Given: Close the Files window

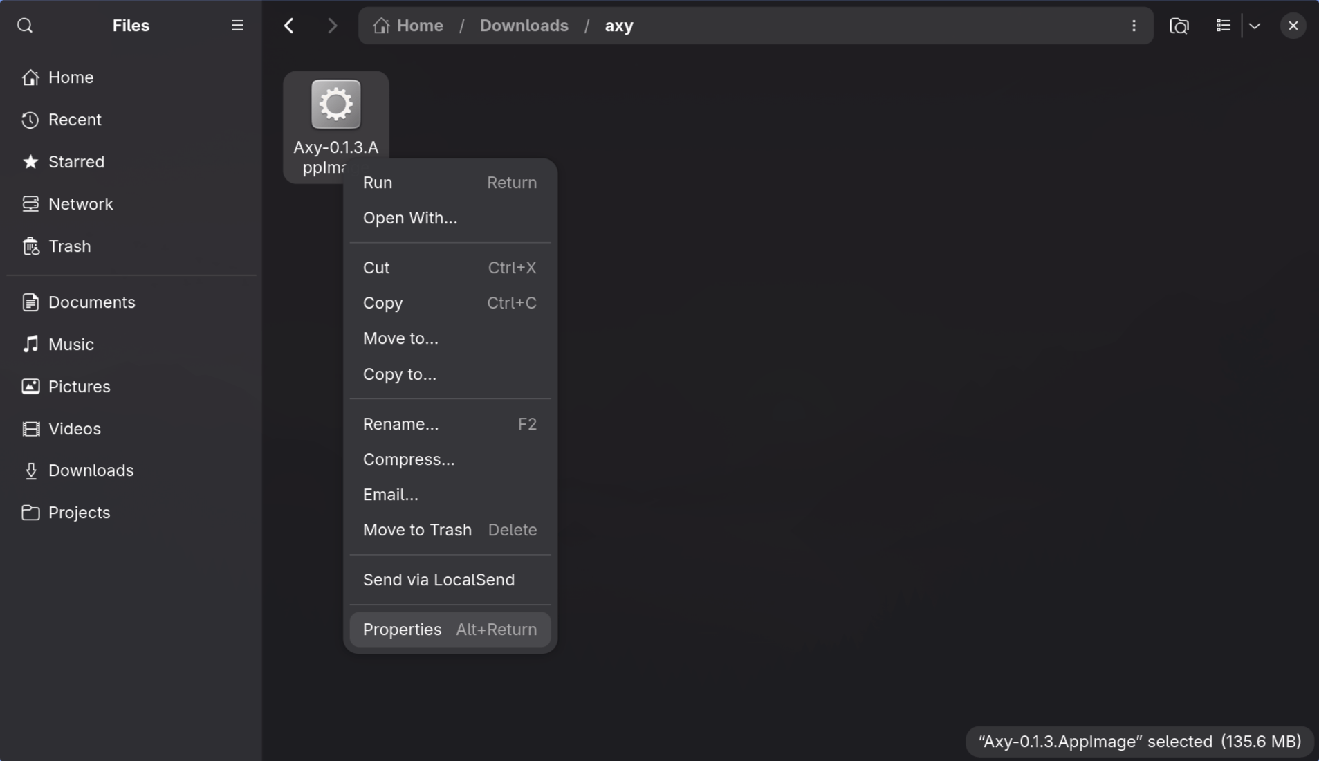Looking at the screenshot, I should click(1293, 26).
